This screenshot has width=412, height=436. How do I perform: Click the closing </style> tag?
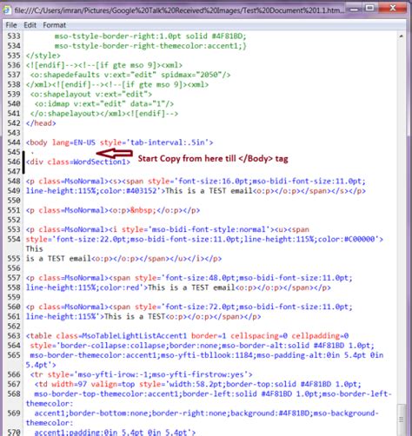click(x=43, y=56)
